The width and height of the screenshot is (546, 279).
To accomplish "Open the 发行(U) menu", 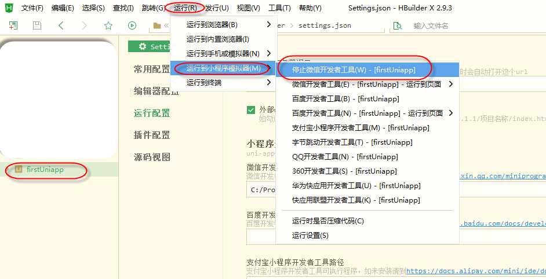I will pos(217,8).
